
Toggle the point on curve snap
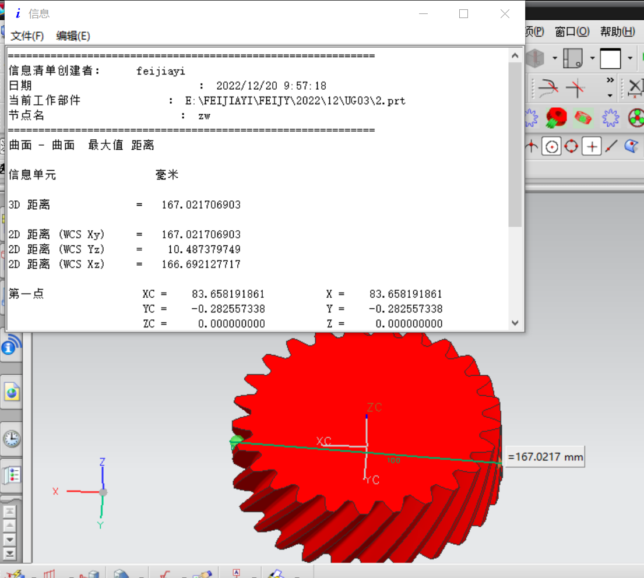(611, 146)
